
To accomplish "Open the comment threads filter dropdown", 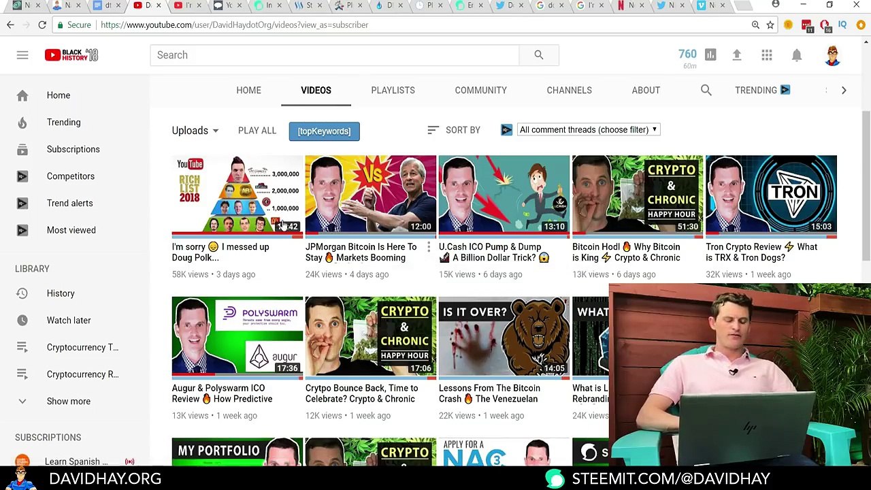I will 588,130.
